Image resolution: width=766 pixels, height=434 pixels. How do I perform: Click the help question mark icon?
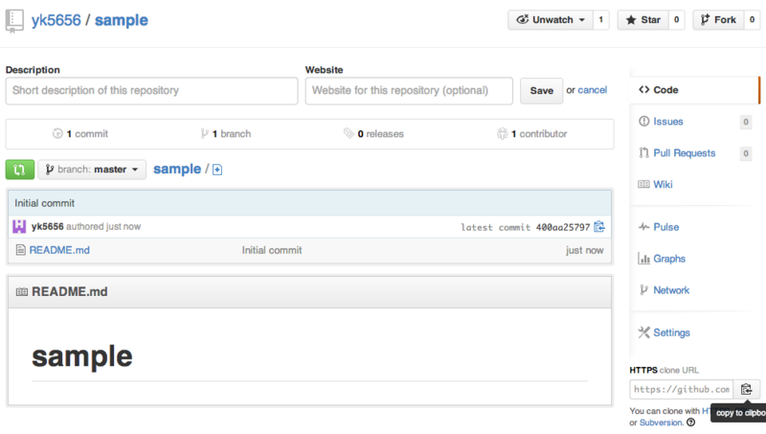pos(690,423)
